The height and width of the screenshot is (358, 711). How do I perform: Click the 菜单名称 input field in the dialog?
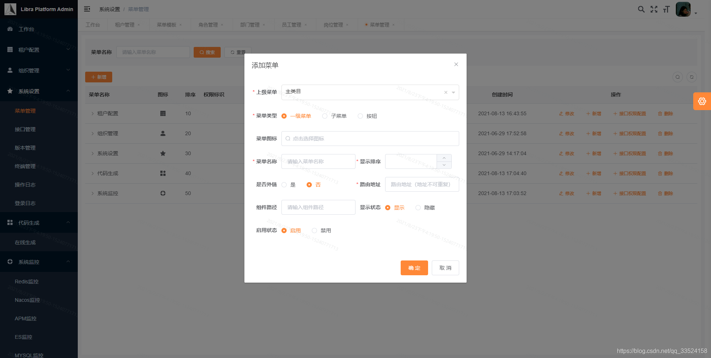[318, 161]
